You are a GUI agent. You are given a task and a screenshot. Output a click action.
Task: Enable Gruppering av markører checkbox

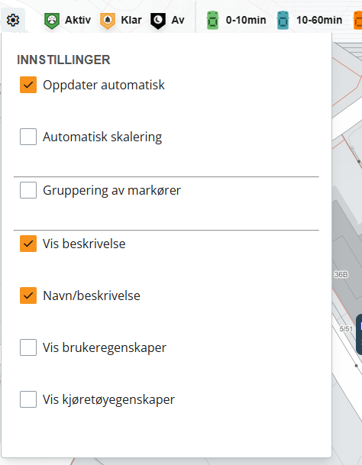[x=28, y=190]
